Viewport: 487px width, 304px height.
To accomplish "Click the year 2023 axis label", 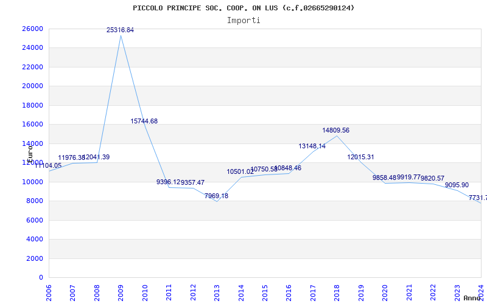I will tap(457, 293).
